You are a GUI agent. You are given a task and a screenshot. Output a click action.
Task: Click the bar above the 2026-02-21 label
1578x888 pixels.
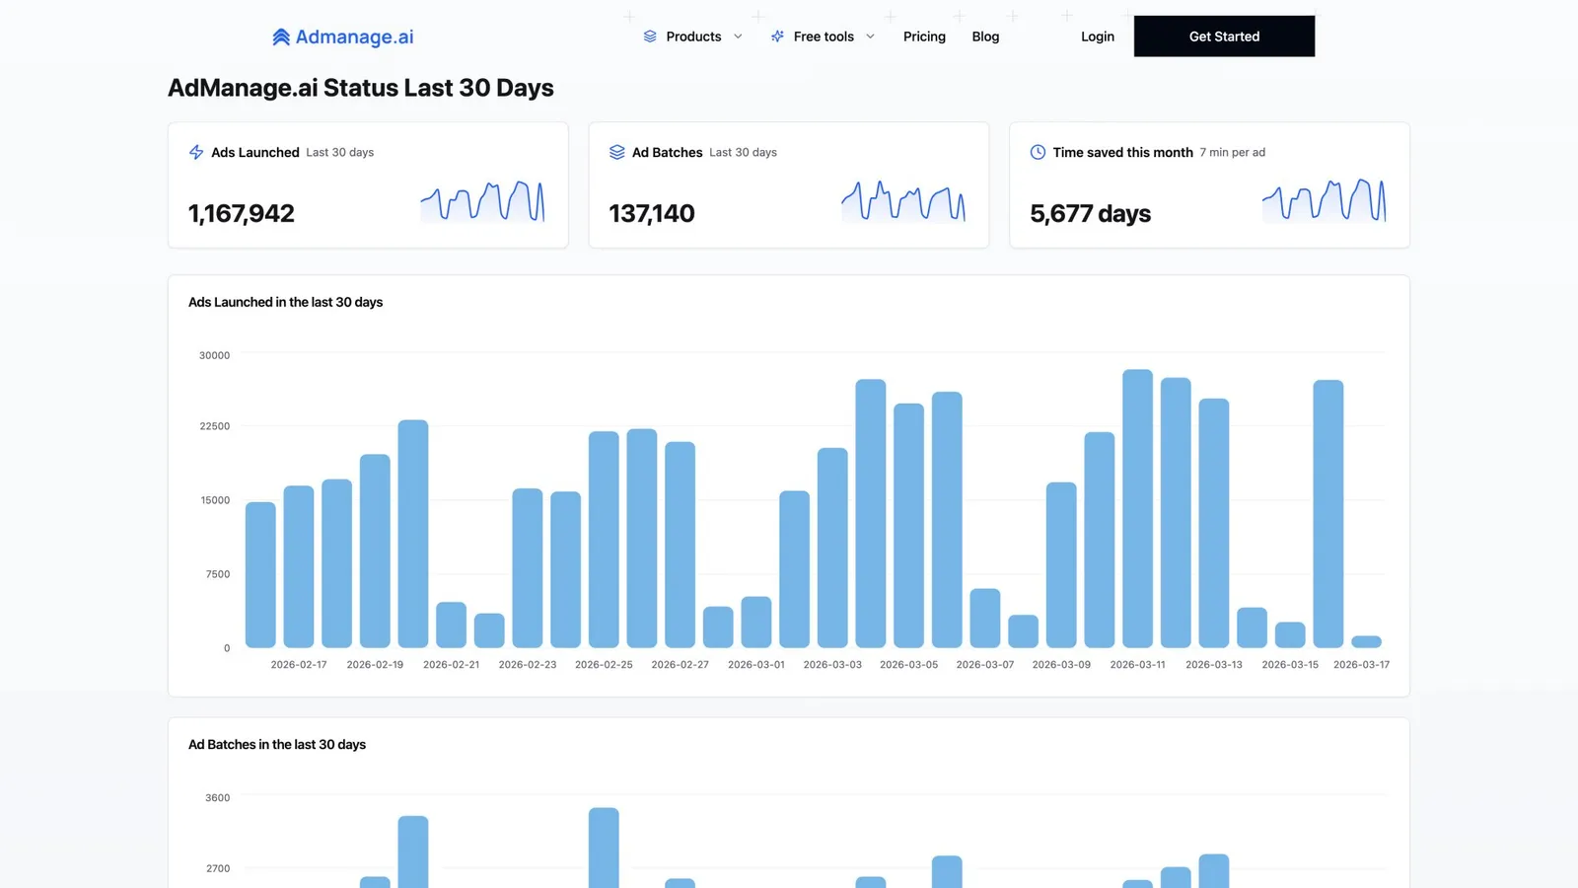[451, 625]
